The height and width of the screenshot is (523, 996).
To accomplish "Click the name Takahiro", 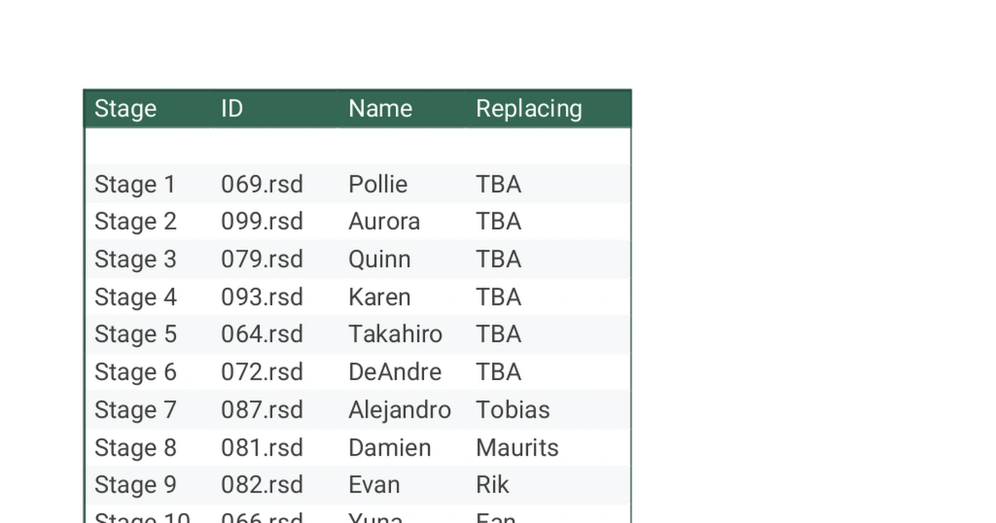I will point(395,335).
